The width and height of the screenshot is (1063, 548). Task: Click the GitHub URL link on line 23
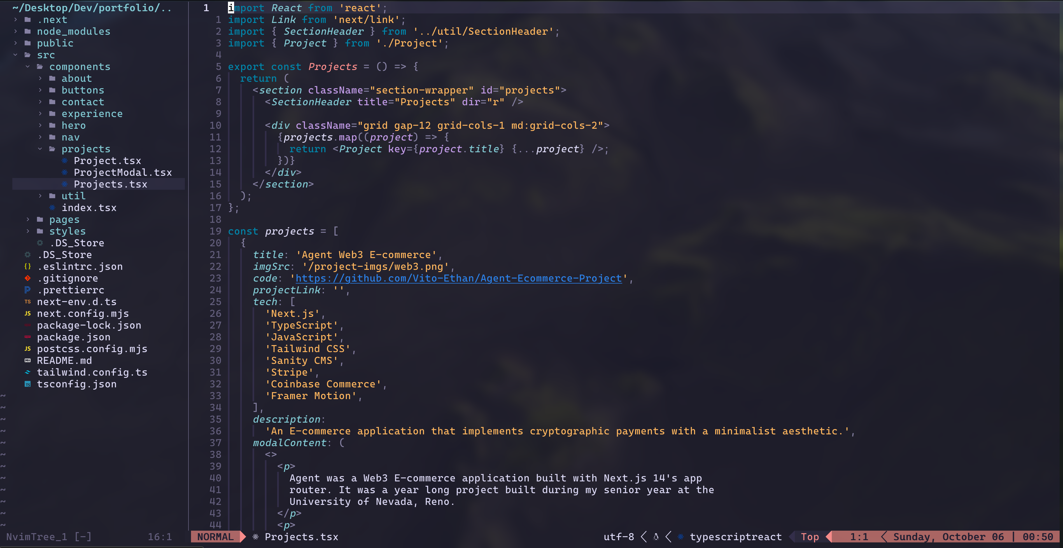pyautogui.click(x=458, y=278)
